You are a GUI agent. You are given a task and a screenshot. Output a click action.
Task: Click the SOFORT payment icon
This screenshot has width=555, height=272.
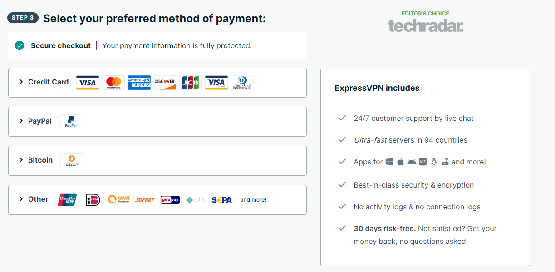pyautogui.click(x=145, y=200)
